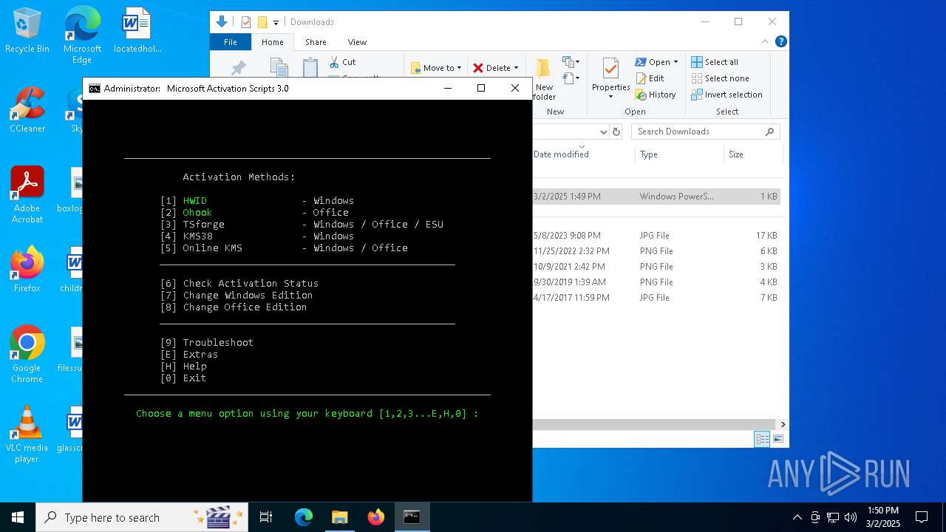Open the volume control in system tray
Image resolution: width=946 pixels, height=532 pixels.
[x=851, y=517]
